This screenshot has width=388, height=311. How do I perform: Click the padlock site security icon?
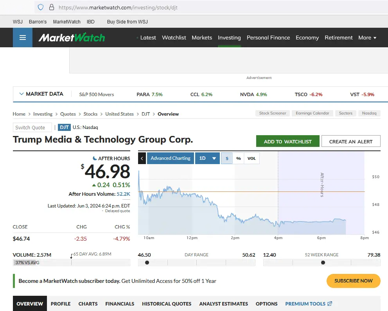(51, 7)
